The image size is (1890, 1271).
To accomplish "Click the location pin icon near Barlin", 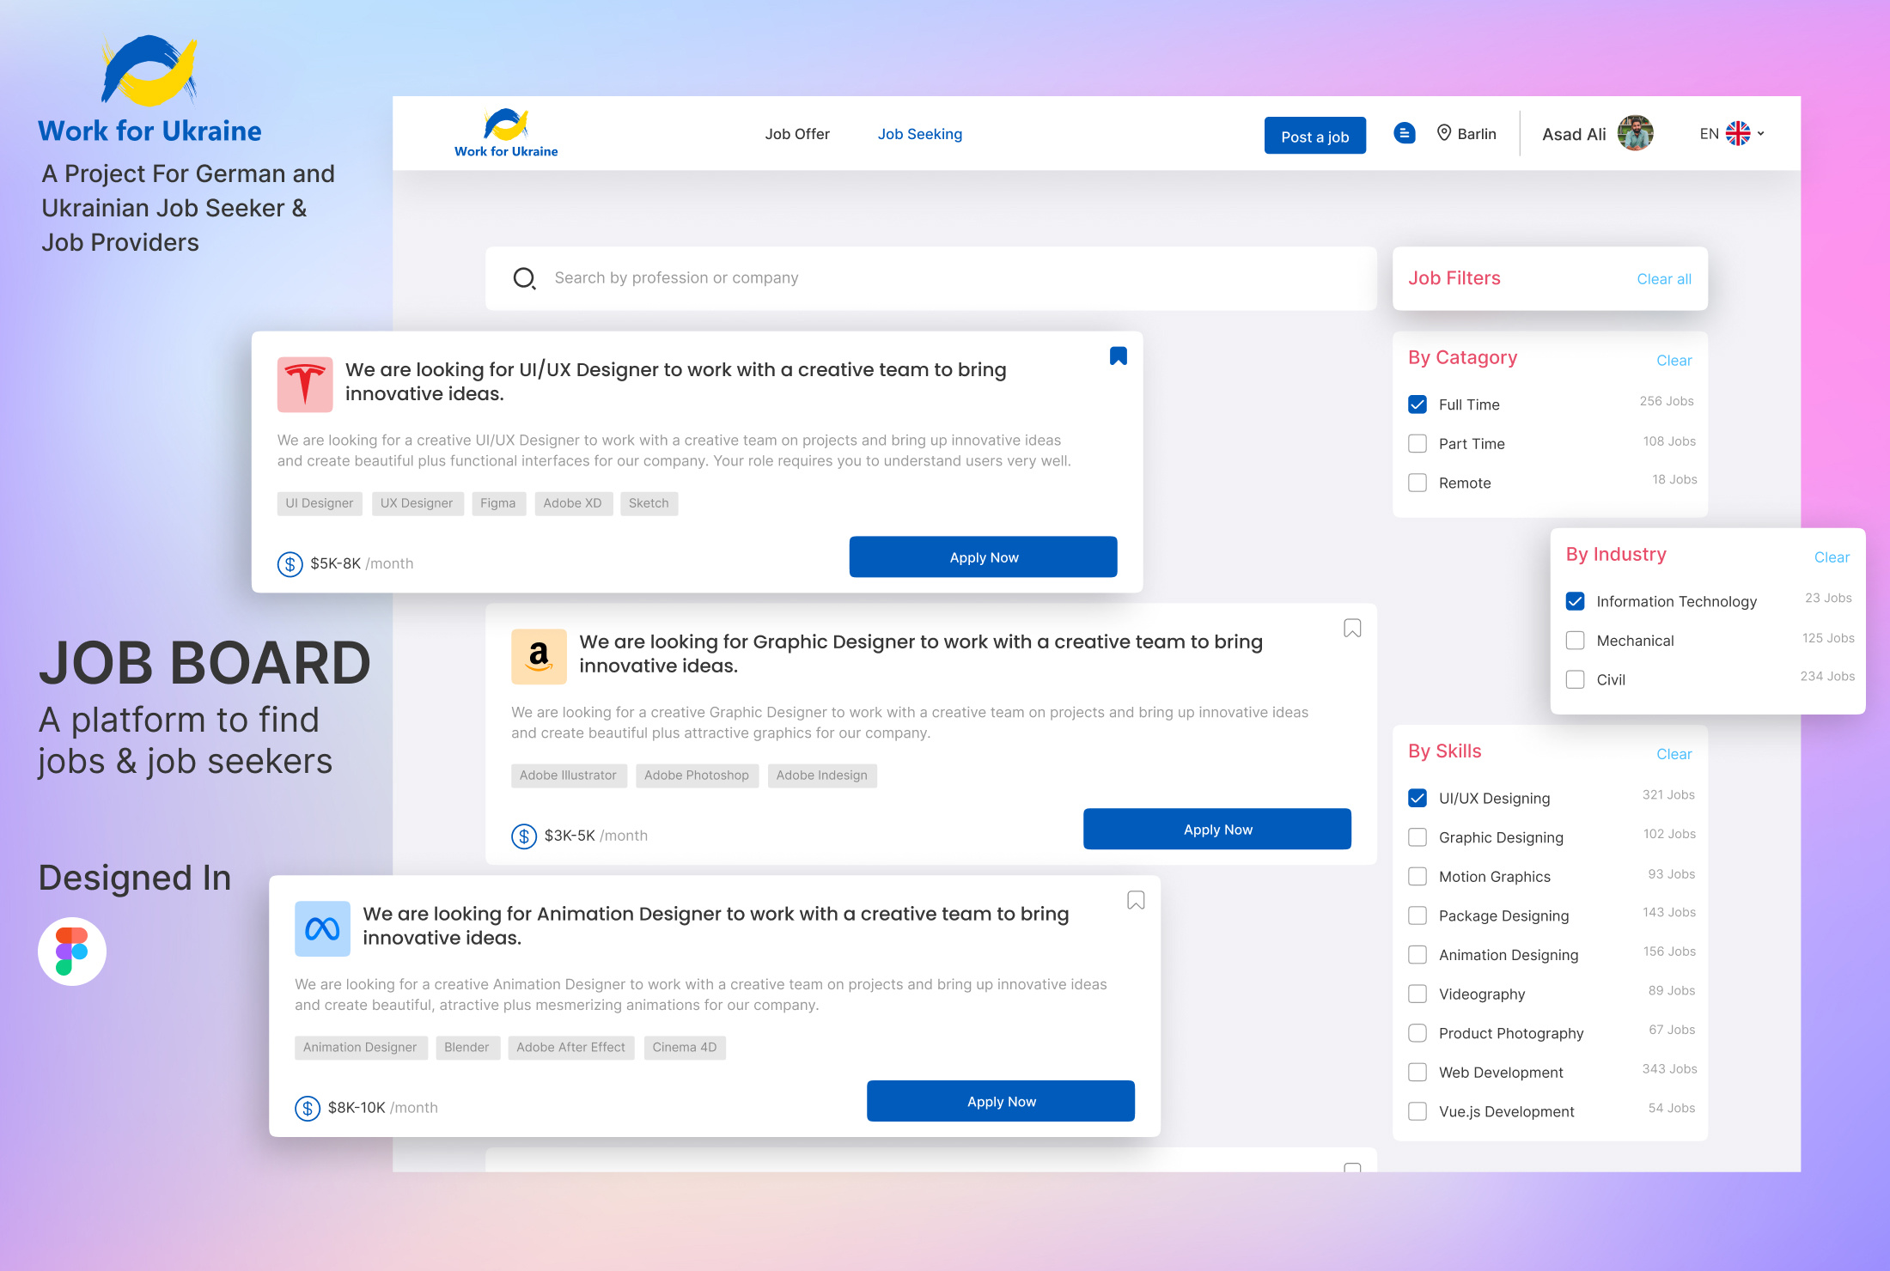I will pyautogui.click(x=1444, y=133).
